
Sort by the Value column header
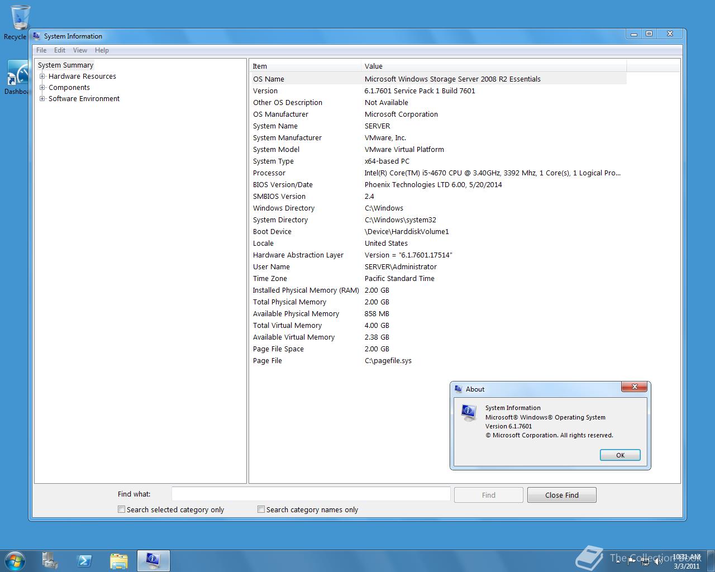[494, 66]
